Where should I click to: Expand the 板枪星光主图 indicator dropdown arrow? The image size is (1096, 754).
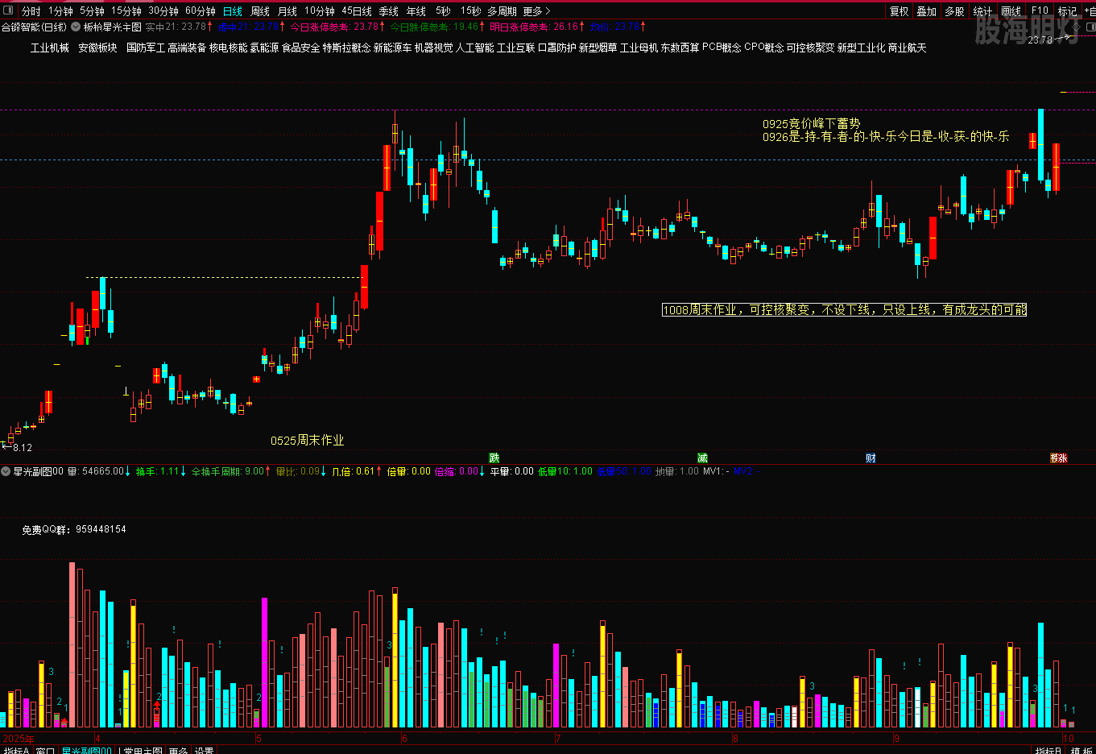pos(77,27)
